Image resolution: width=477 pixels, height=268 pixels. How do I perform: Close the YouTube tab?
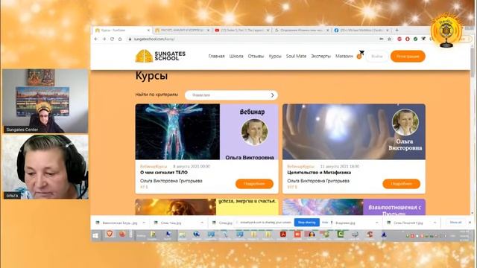pos(268,31)
